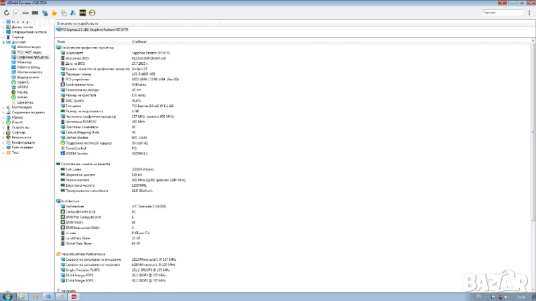Click the search field in toolbar

(x=502, y=13)
